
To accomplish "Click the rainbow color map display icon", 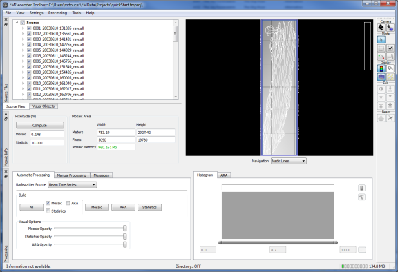I will [x=381, y=68].
